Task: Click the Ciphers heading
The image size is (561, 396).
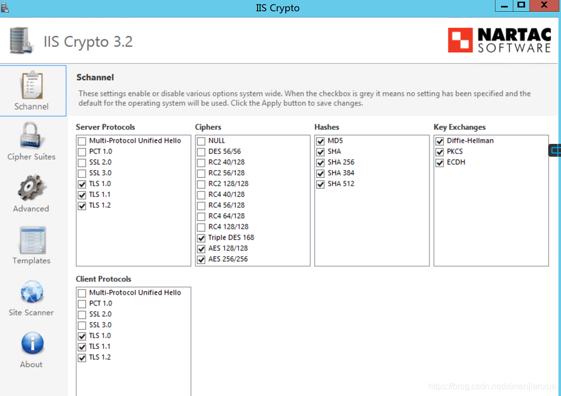Action: (x=208, y=127)
